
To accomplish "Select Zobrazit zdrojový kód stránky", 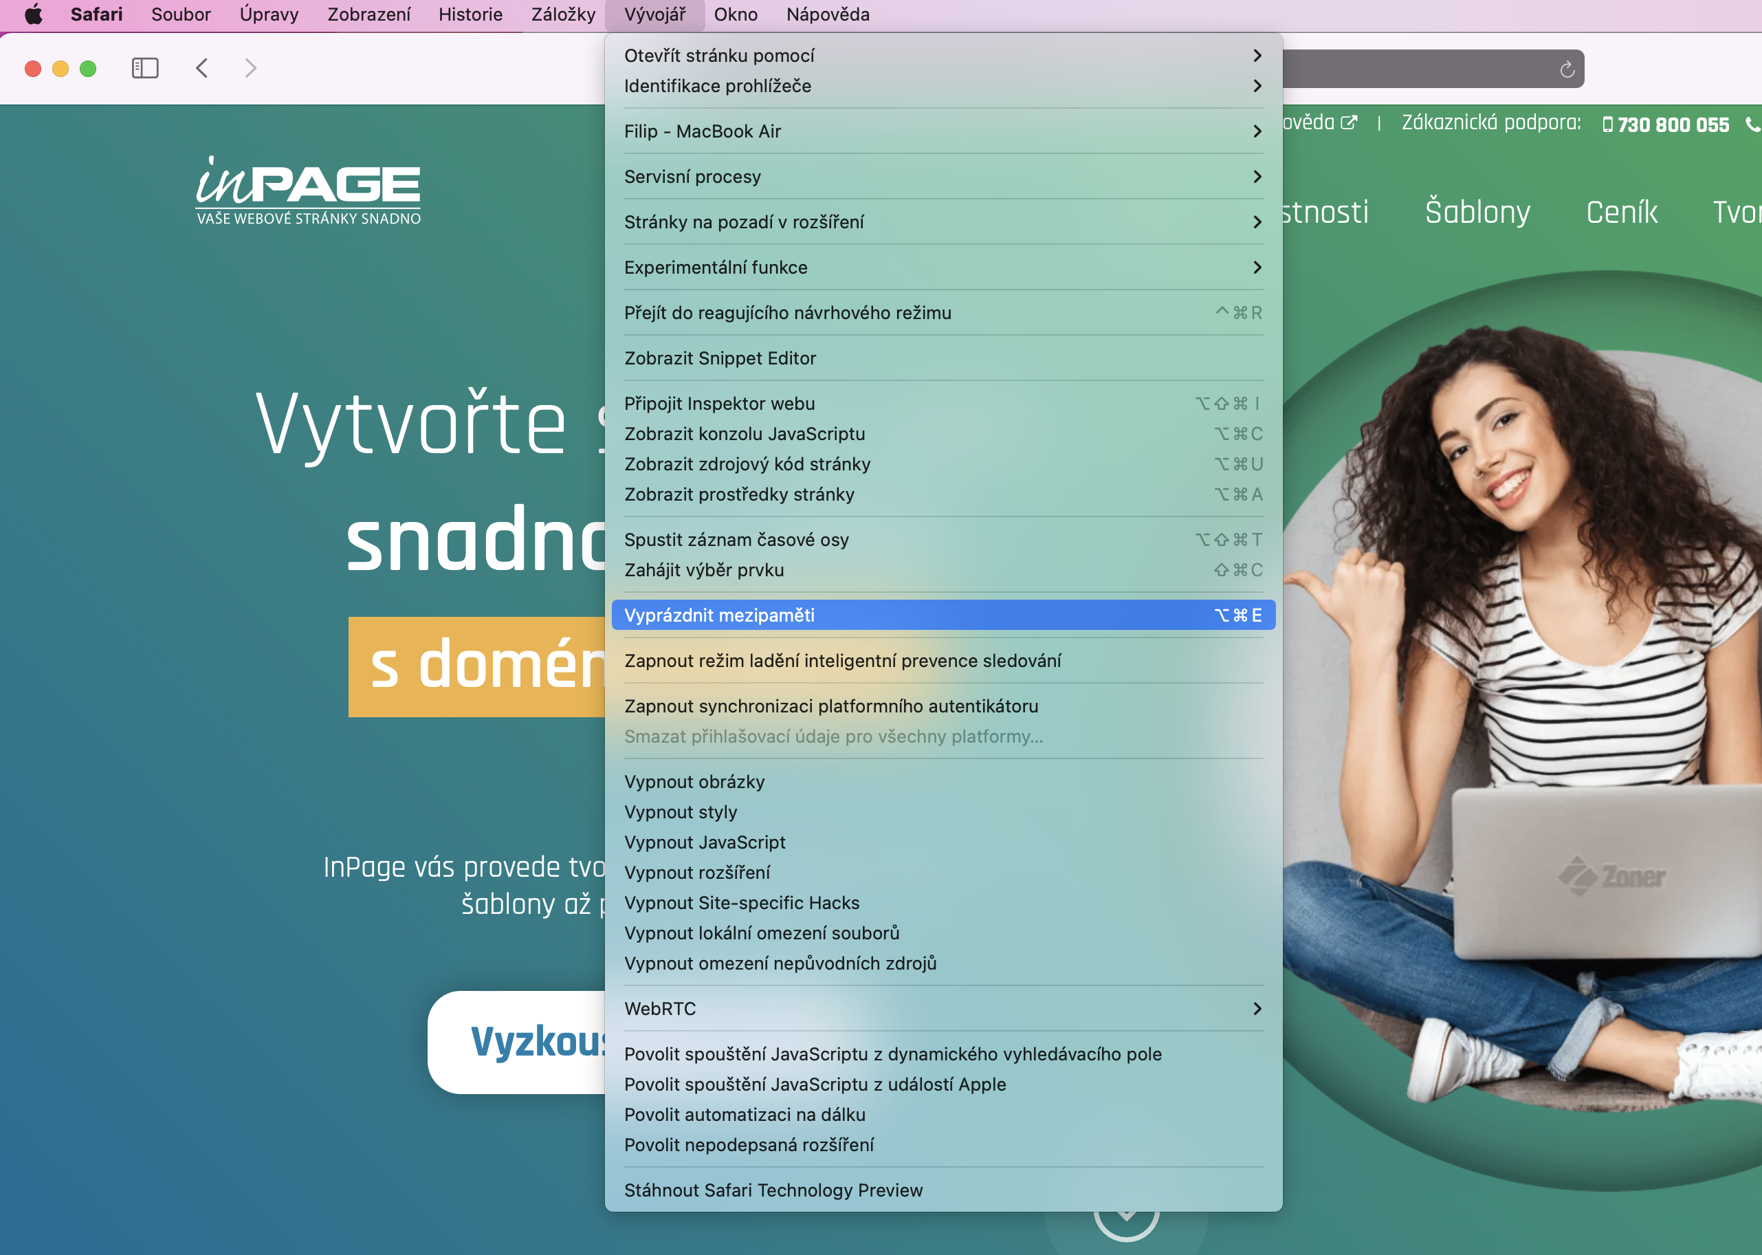I will coord(747,464).
